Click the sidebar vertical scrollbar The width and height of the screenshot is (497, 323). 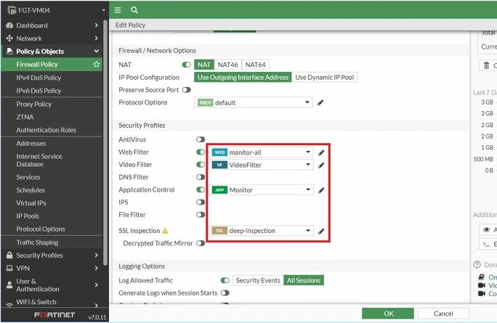tap(105, 142)
